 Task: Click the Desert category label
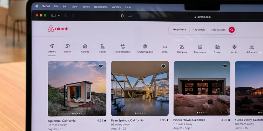52,52
